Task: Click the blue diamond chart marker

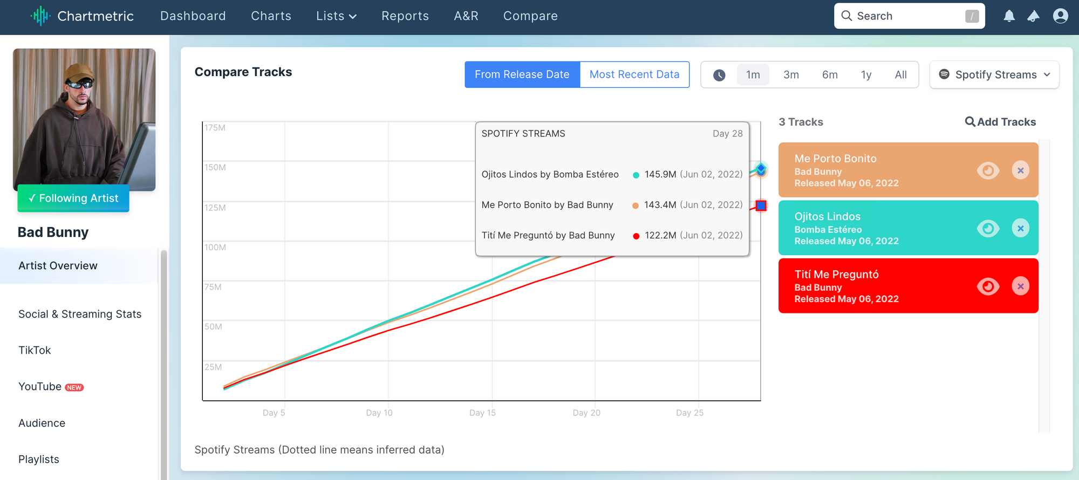Action: point(761,169)
